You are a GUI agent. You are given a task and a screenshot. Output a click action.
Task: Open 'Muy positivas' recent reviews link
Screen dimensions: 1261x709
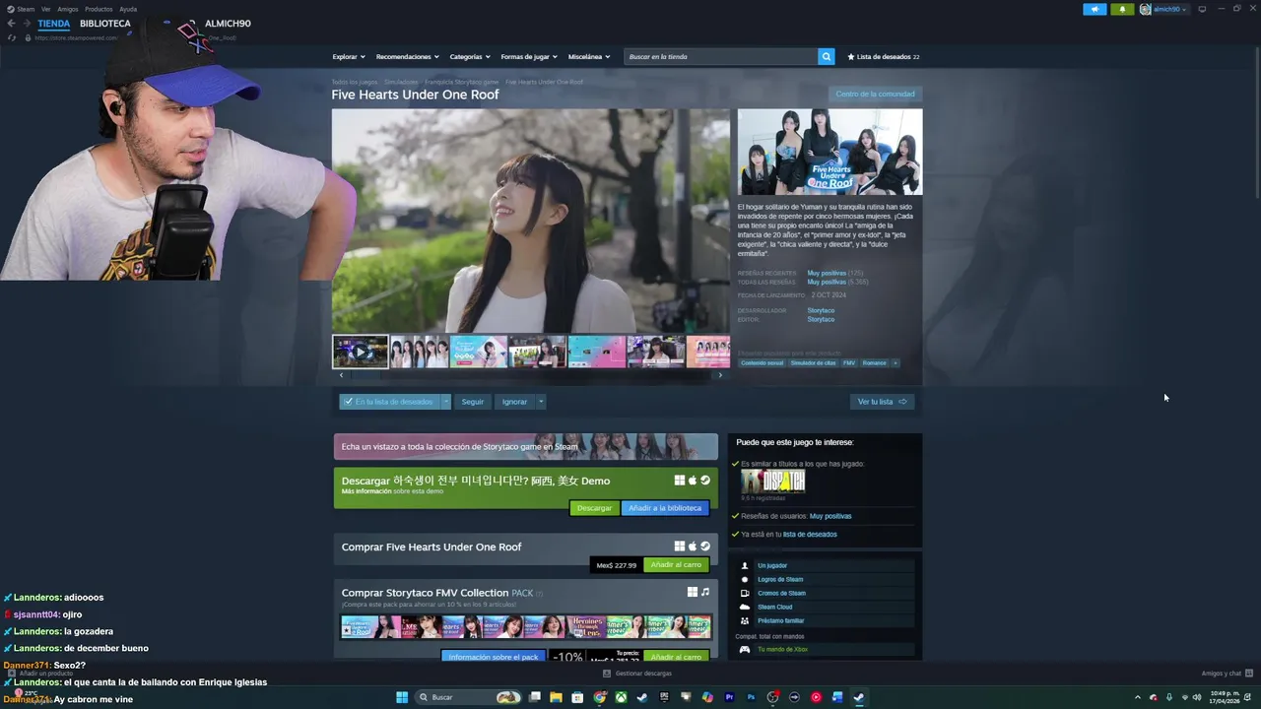pyautogui.click(x=827, y=273)
